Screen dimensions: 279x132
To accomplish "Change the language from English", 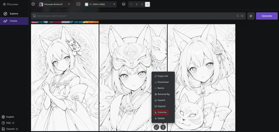I will (8, 117).
